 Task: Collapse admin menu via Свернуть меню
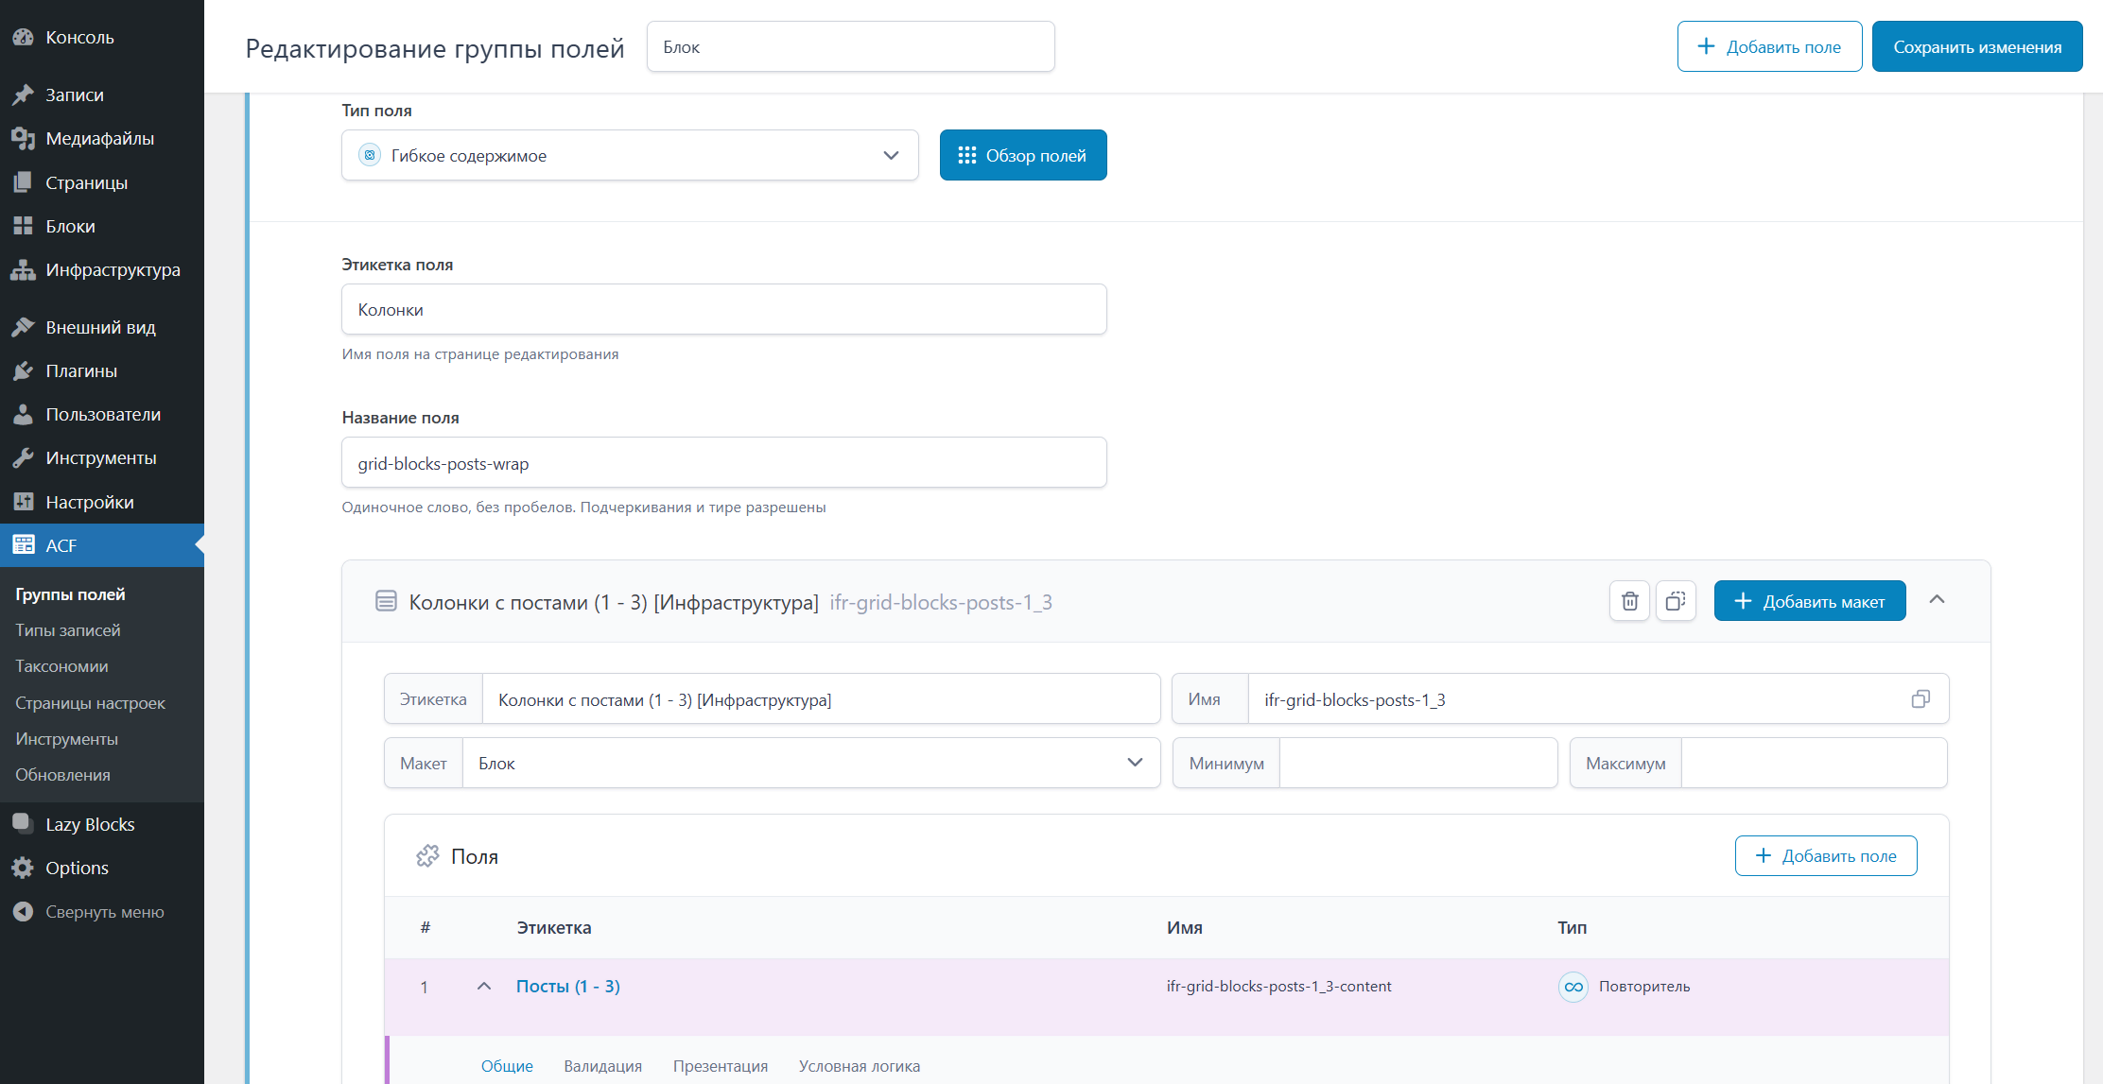[x=102, y=912]
